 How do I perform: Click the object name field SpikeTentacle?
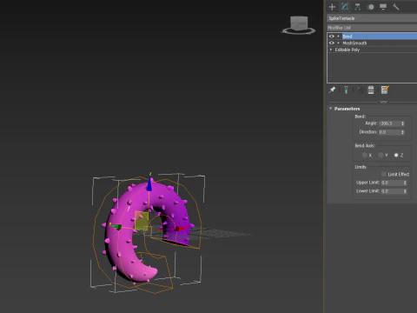pyautogui.click(x=372, y=18)
